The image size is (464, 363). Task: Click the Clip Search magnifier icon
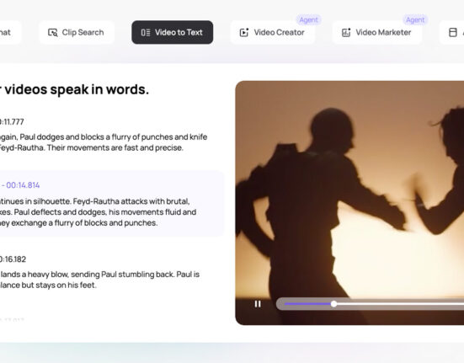[53, 33]
